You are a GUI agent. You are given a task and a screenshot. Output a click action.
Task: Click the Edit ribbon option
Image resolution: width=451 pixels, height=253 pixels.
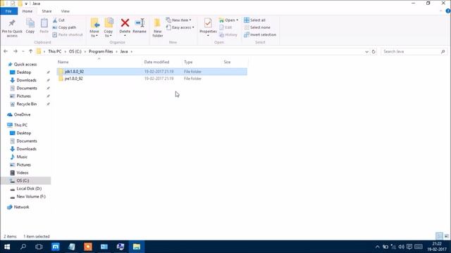(x=225, y=27)
